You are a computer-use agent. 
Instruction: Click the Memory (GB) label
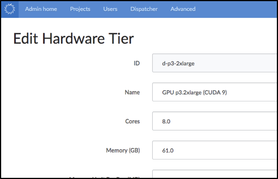[123, 150]
